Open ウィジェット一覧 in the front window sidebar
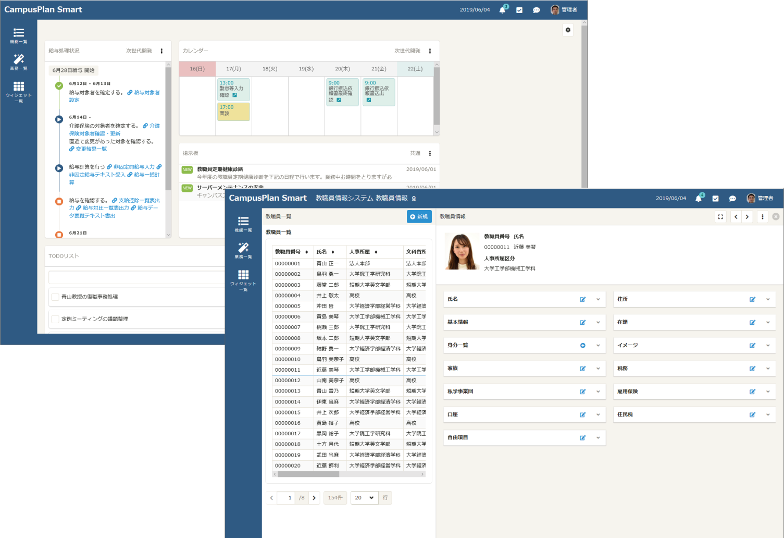 (243, 280)
